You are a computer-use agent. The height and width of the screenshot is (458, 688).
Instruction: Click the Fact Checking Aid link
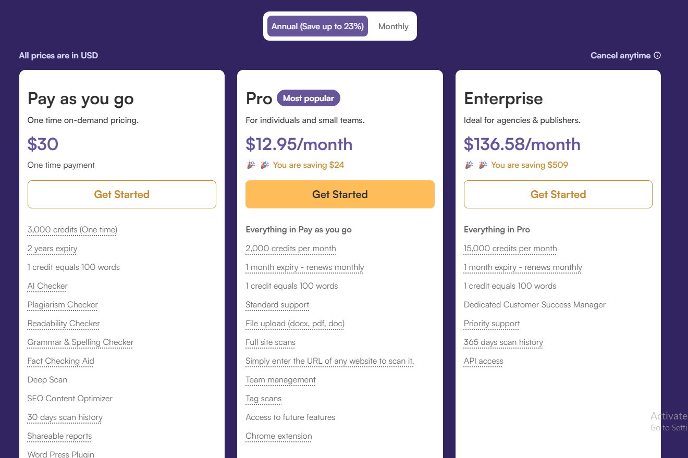(x=60, y=361)
